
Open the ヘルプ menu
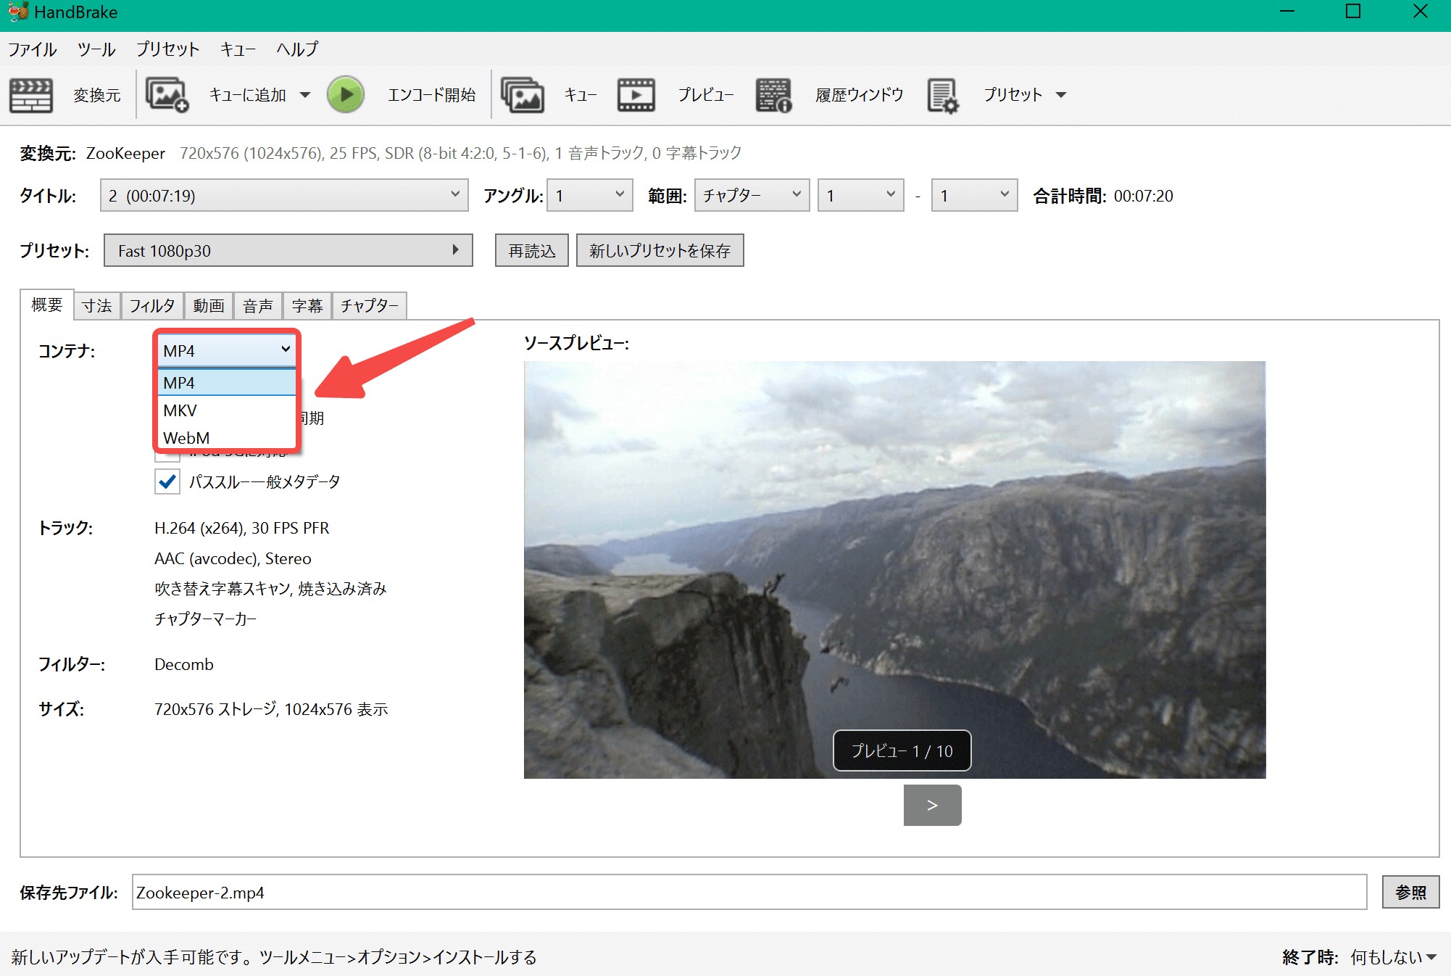tap(297, 49)
